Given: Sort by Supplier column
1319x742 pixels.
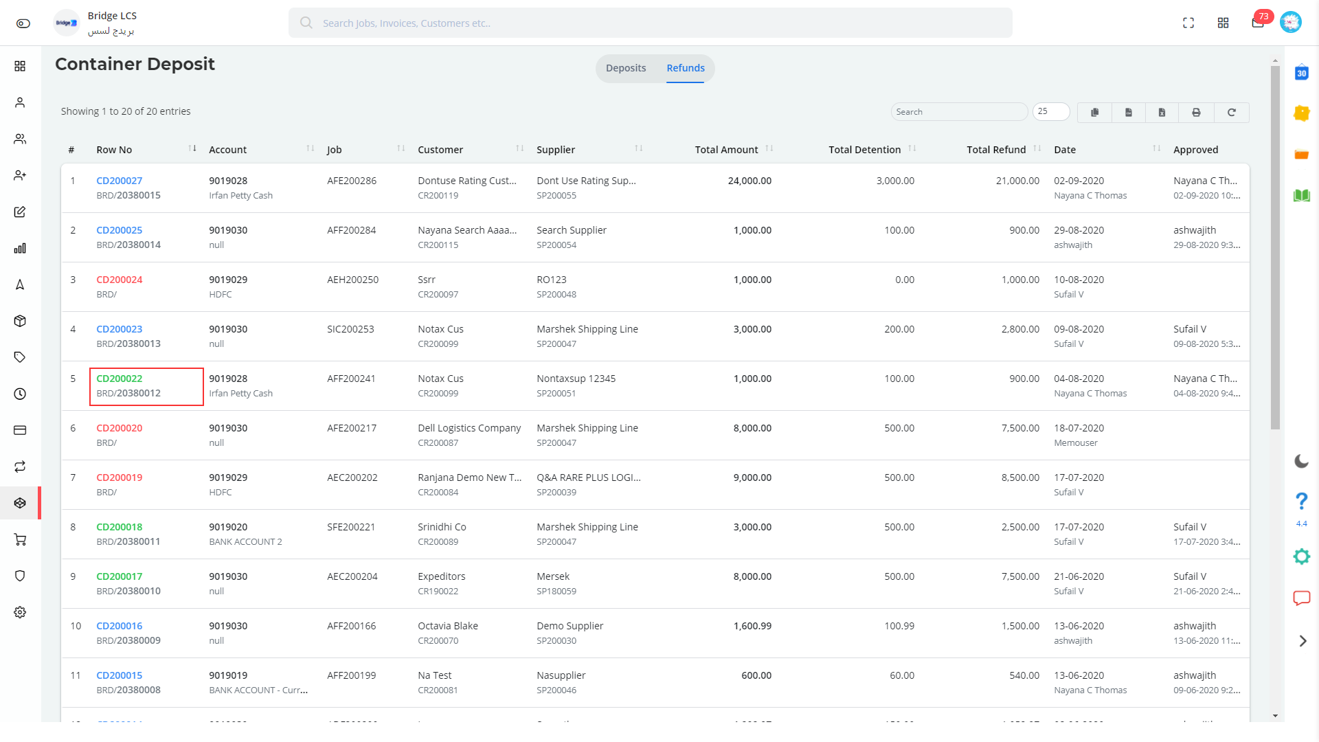Looking at the screenshot, I should point(589,149).
